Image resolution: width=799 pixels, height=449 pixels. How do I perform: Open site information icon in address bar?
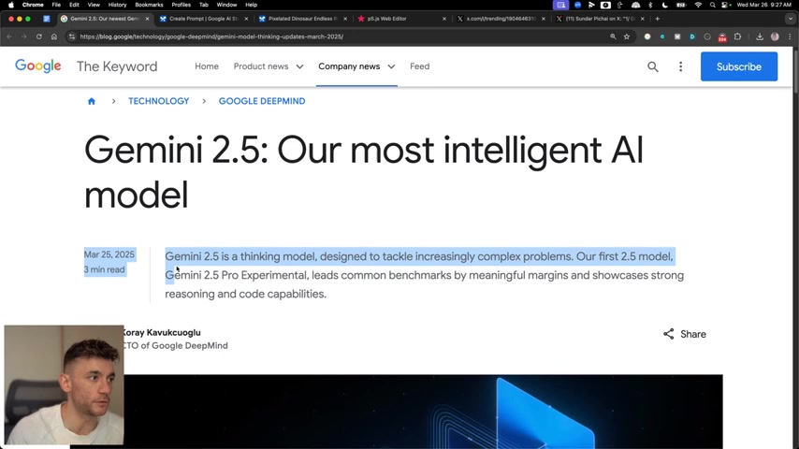click(72, 36)
